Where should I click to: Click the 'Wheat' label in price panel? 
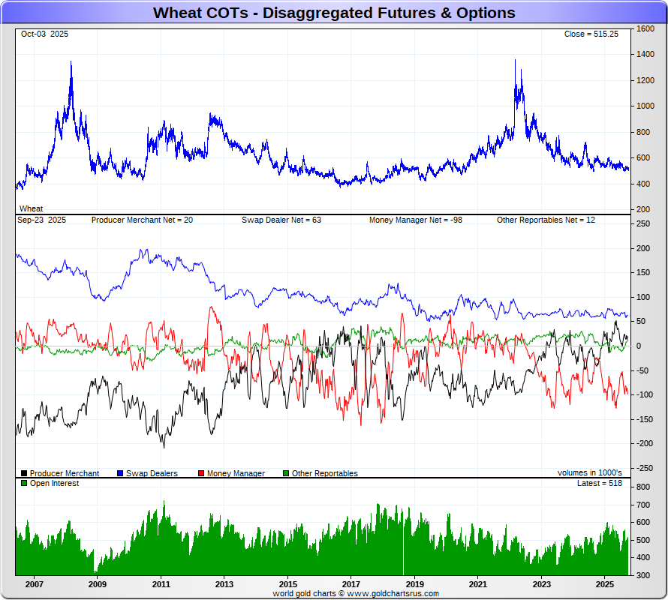[31, 208]
